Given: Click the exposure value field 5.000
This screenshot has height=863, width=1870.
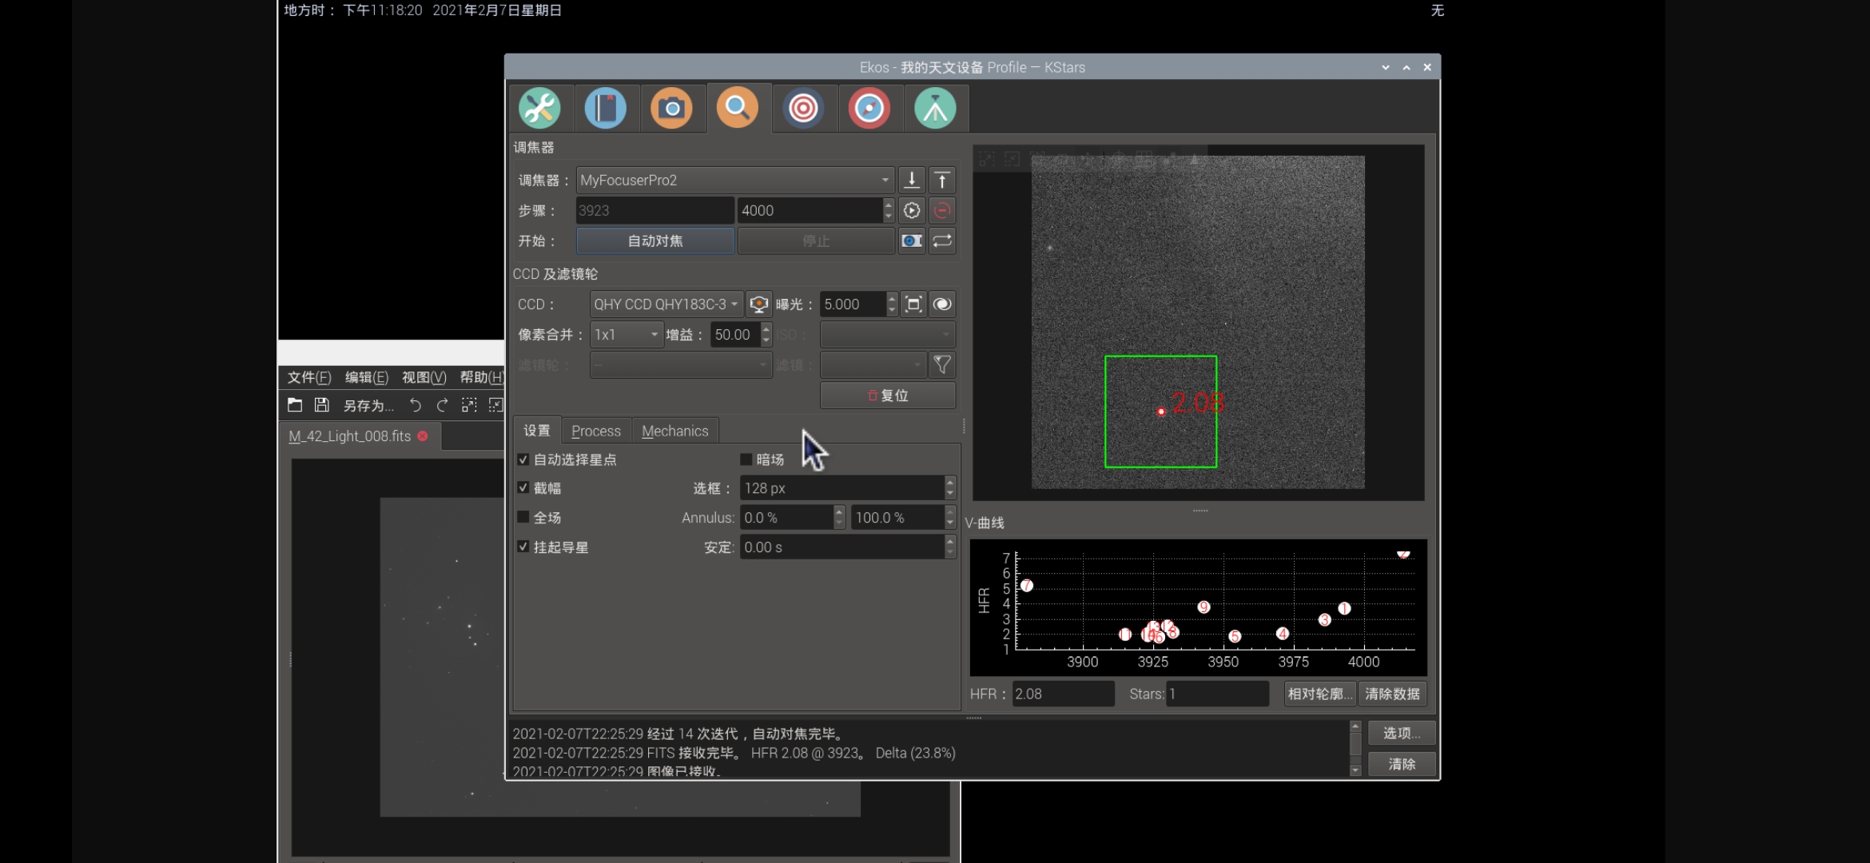Looking at the screenshot, I should 853,304.
